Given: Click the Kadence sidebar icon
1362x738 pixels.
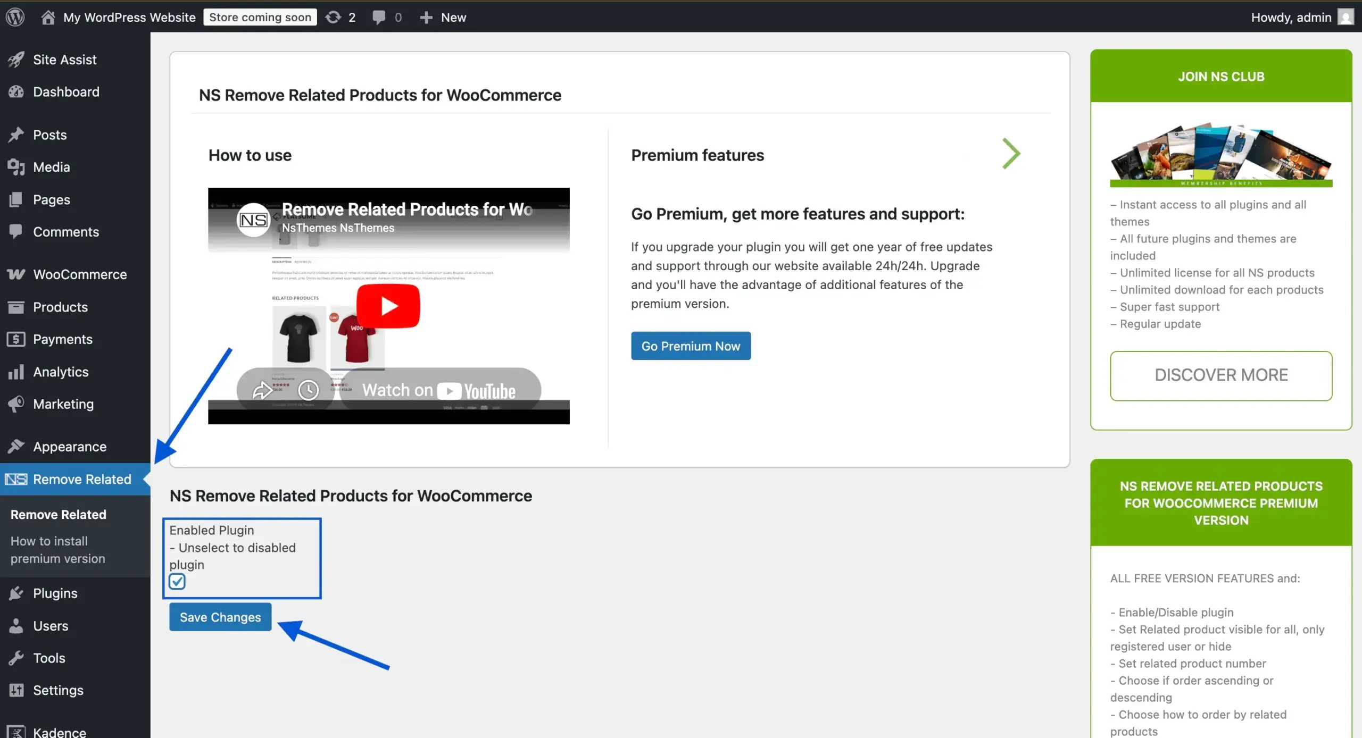Looking at the screenshot, I should point(16,732).
